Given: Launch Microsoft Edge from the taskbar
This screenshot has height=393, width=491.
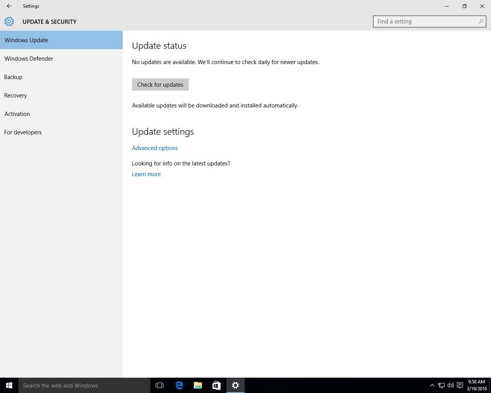Looking at the screenshot, I should point(179,385).
